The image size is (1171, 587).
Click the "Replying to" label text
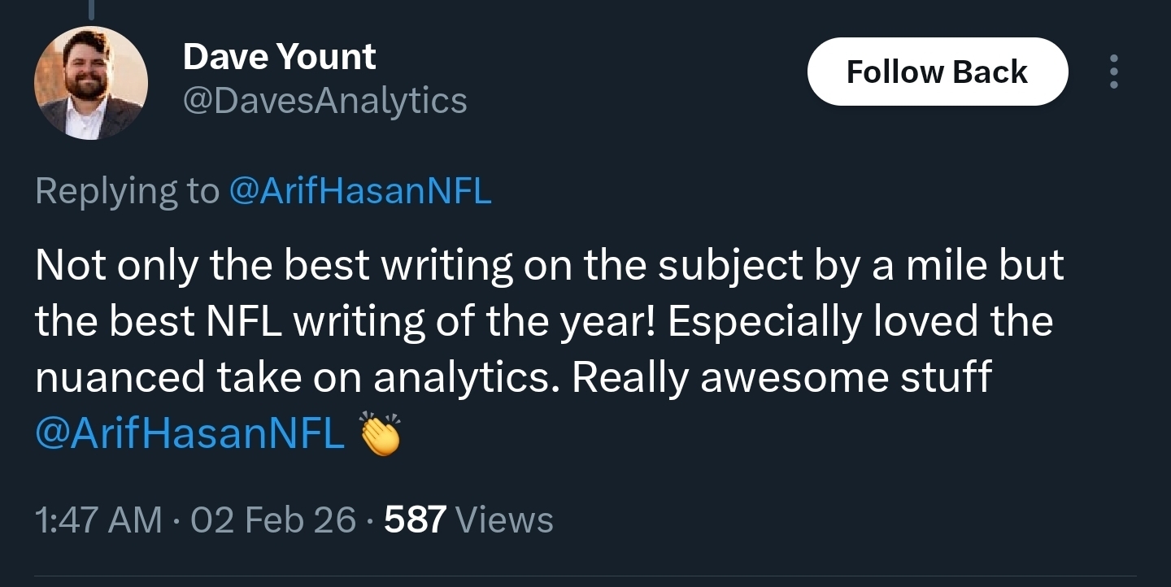(x=127, y=190)
